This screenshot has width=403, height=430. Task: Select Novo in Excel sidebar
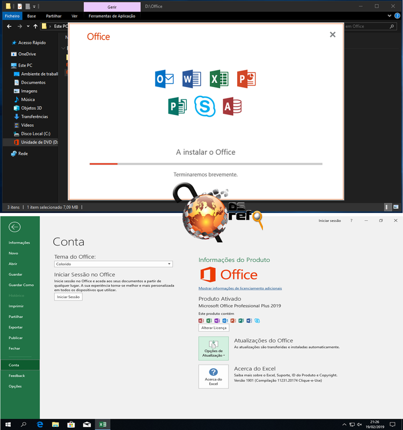(13, 253)
